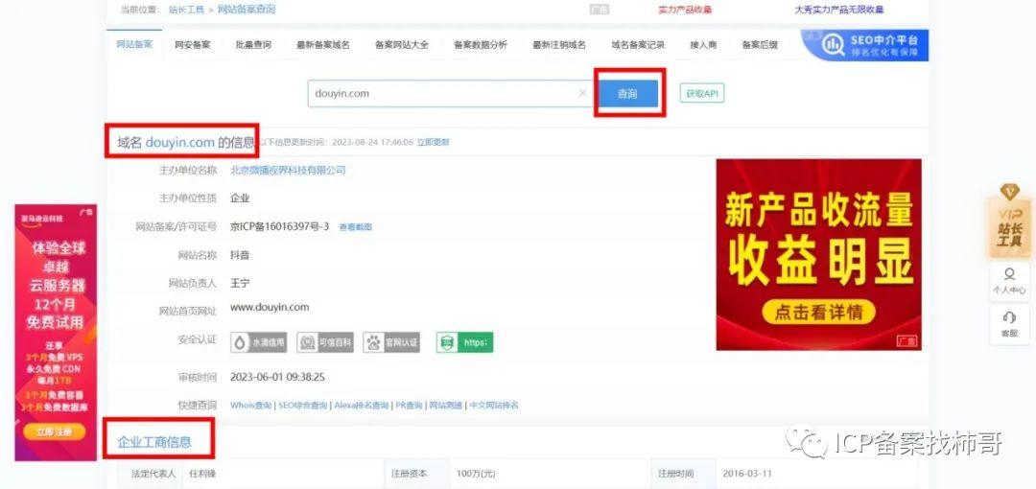Open the 最新注销域名 tab
Viewport: 1036px width, 489px height.
[x=559, y=45]
